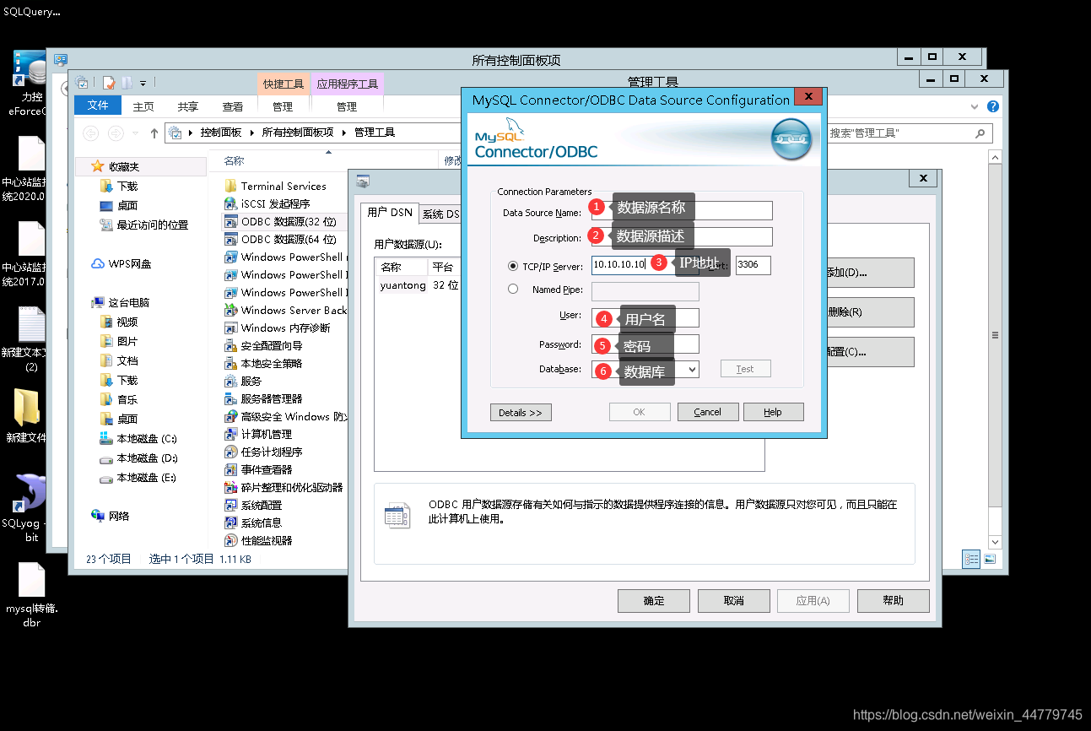The width and height of the screenshot is (1091, 731).
Task: Select the Named Pipe radio button
Action: pos(513,289)
